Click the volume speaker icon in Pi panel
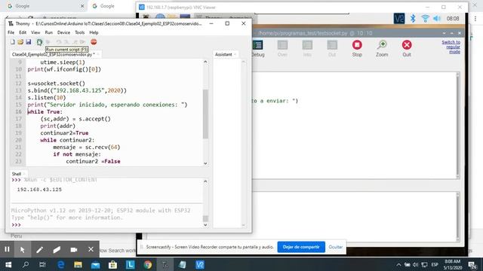 coord(437,18)
